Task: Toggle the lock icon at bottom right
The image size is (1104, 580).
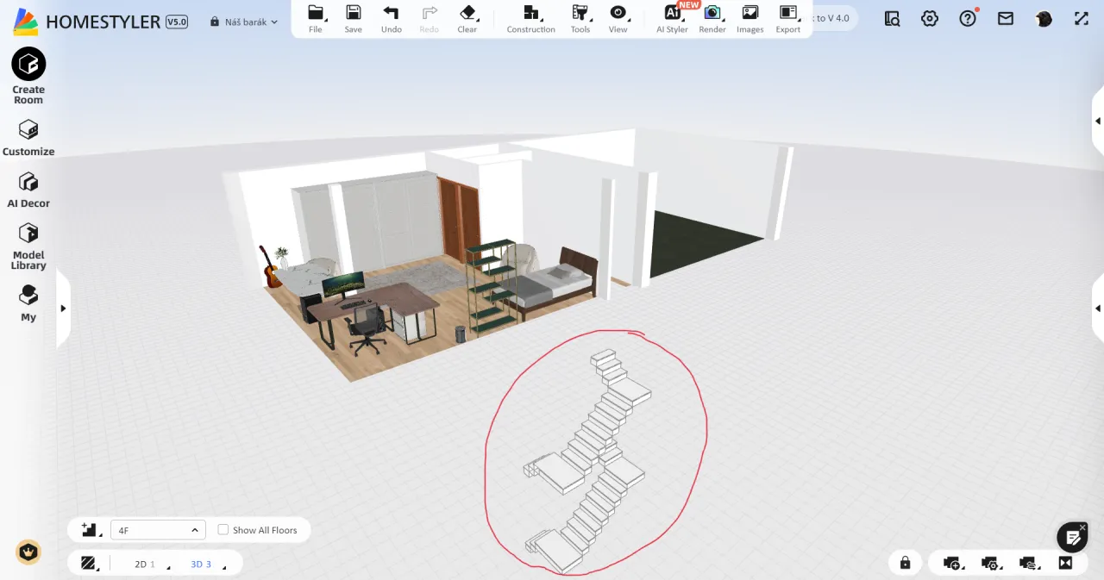Action: coord(905,563)
